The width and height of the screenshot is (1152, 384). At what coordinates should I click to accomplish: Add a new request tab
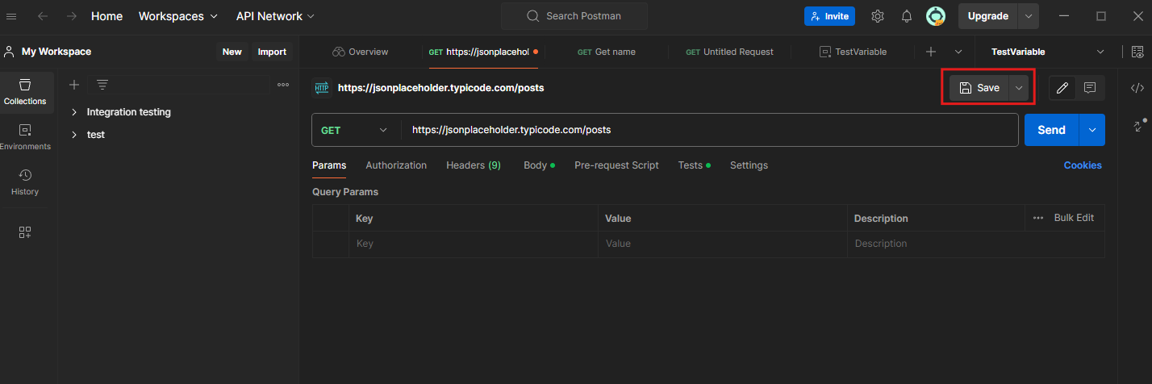931,52
